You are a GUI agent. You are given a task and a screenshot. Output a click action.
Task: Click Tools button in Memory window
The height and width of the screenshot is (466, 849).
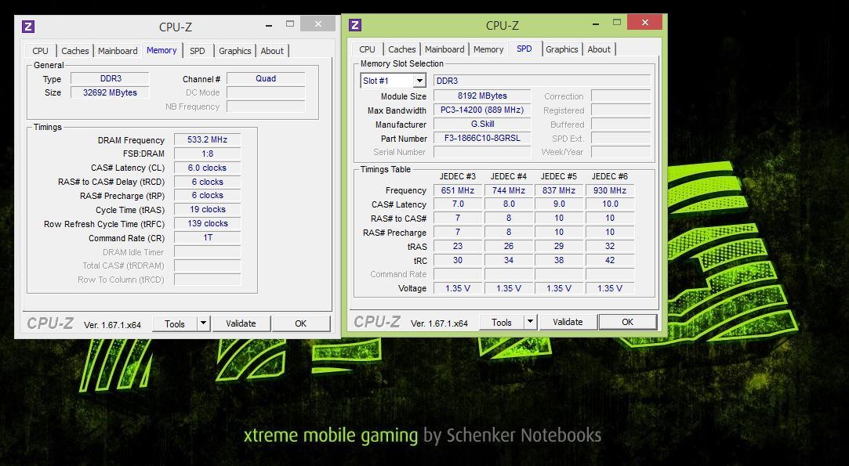click(174, 323)
